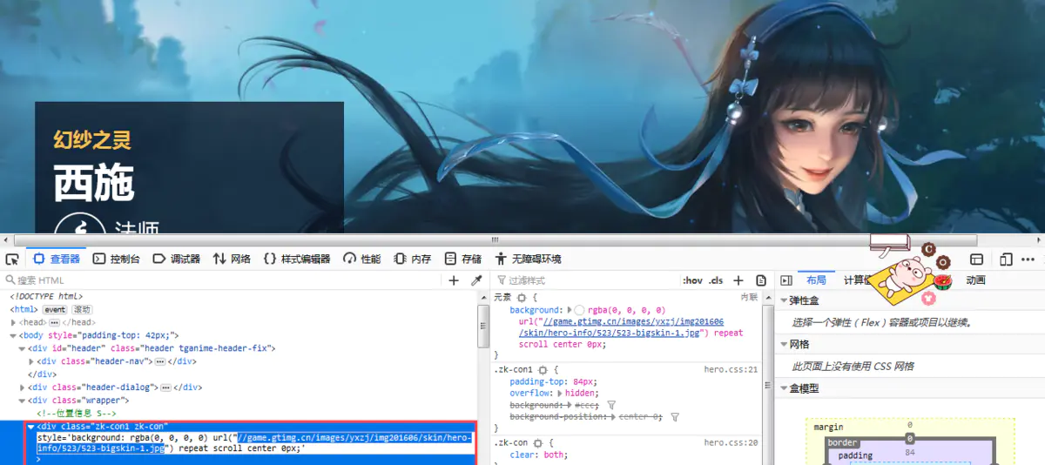This screenshot has width=1045, height=465.
Task: Toggle the .cls class panel
Action: pos(716,280)
